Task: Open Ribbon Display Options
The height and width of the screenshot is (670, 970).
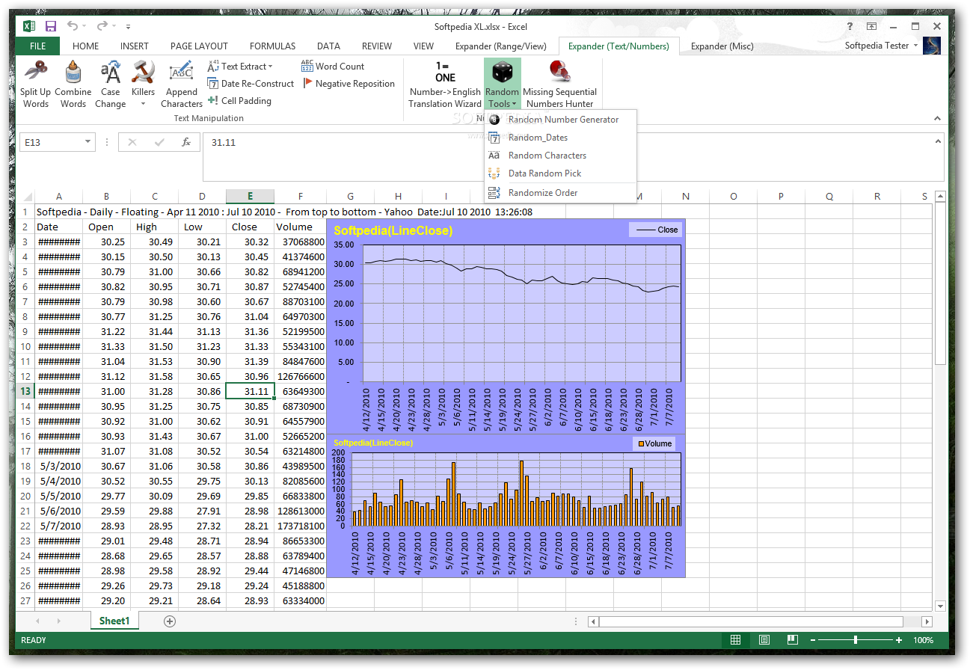Action: click(872, 26)
